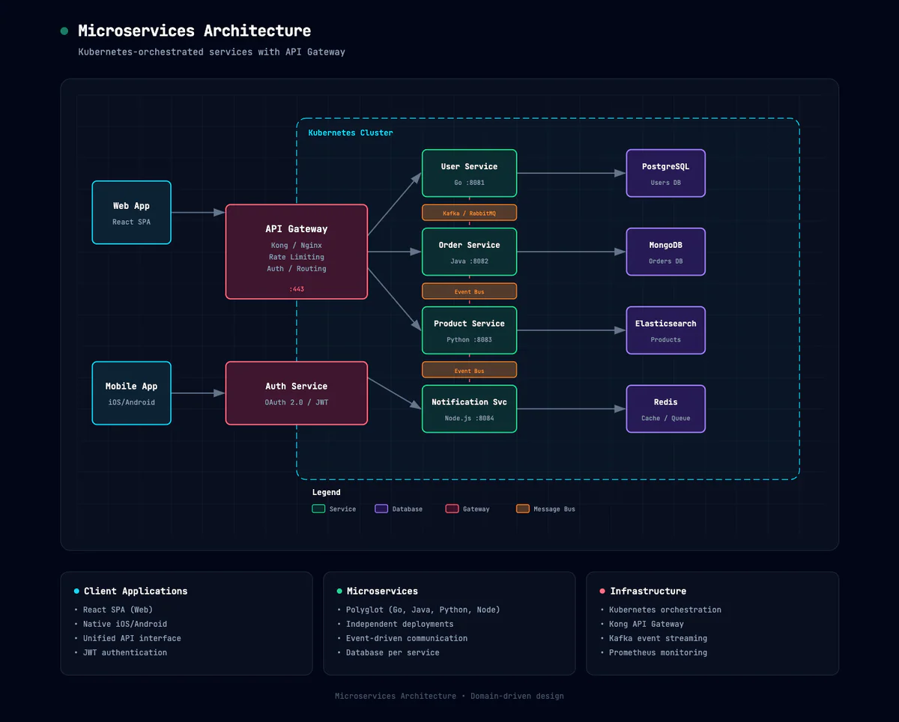This screenshot has width=899, height=722.
Task: Click the green Service legend swatch
Action: pos(318,509)
